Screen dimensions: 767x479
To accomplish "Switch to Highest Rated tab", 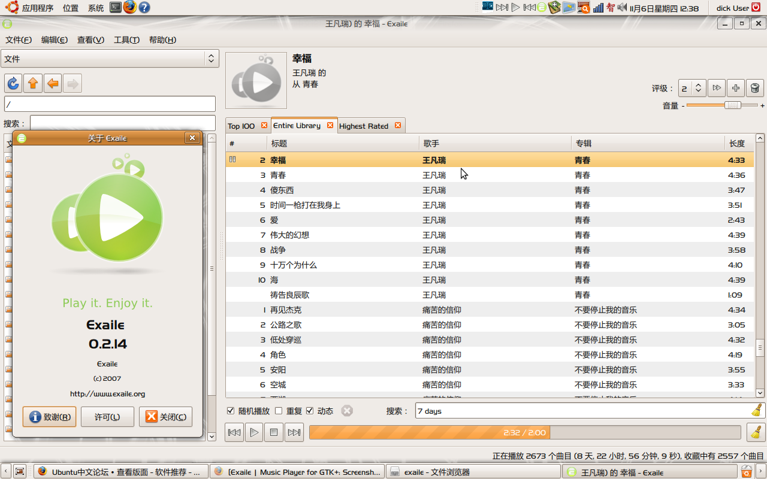I will 364,126.
